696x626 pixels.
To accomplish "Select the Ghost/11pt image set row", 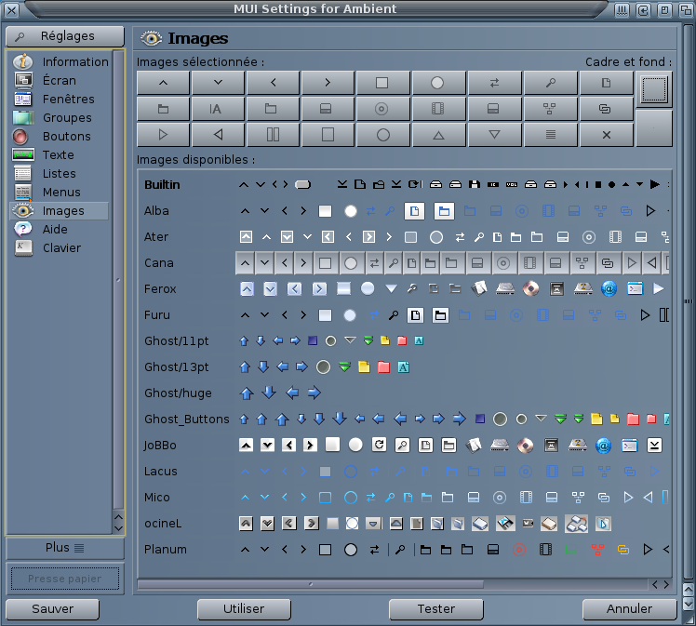I will (405, 341).
